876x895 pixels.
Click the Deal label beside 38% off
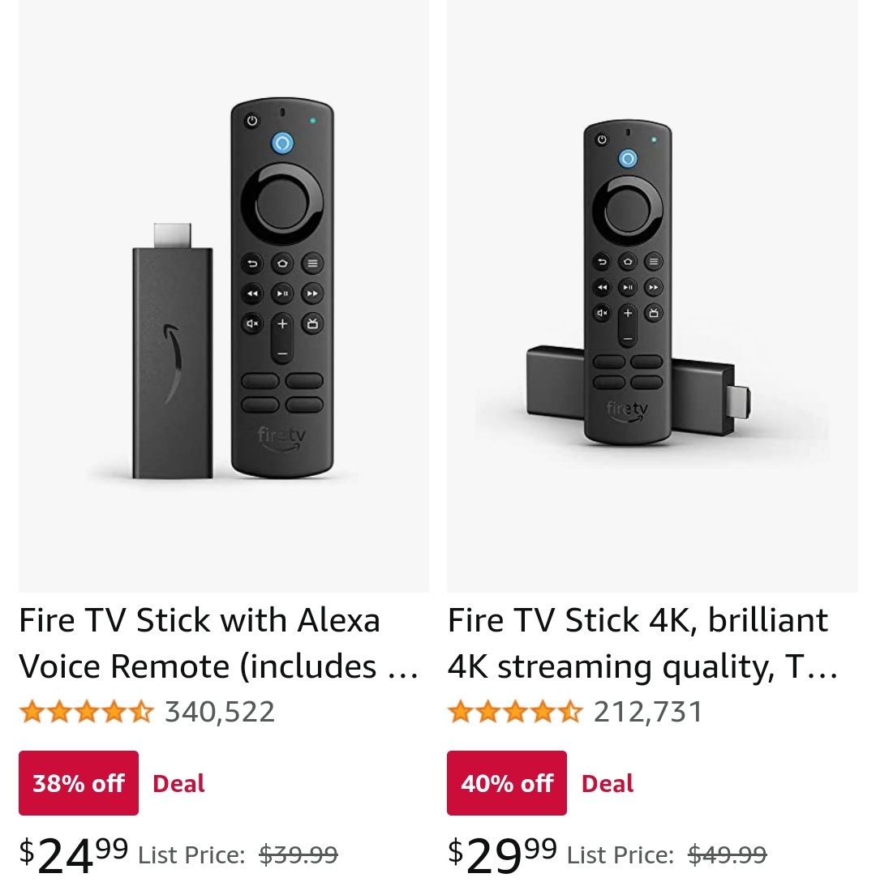click(x=178, y=784)
